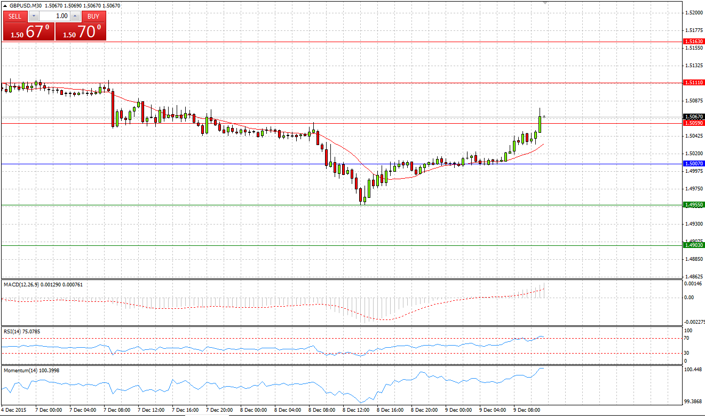Click the 1.51630 red price label

(x=694, y=41)
